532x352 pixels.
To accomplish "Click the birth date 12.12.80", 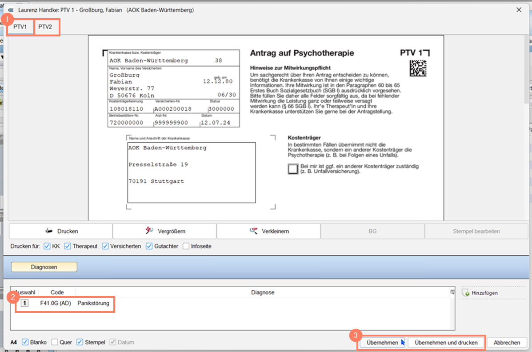I will pos(217,81).
